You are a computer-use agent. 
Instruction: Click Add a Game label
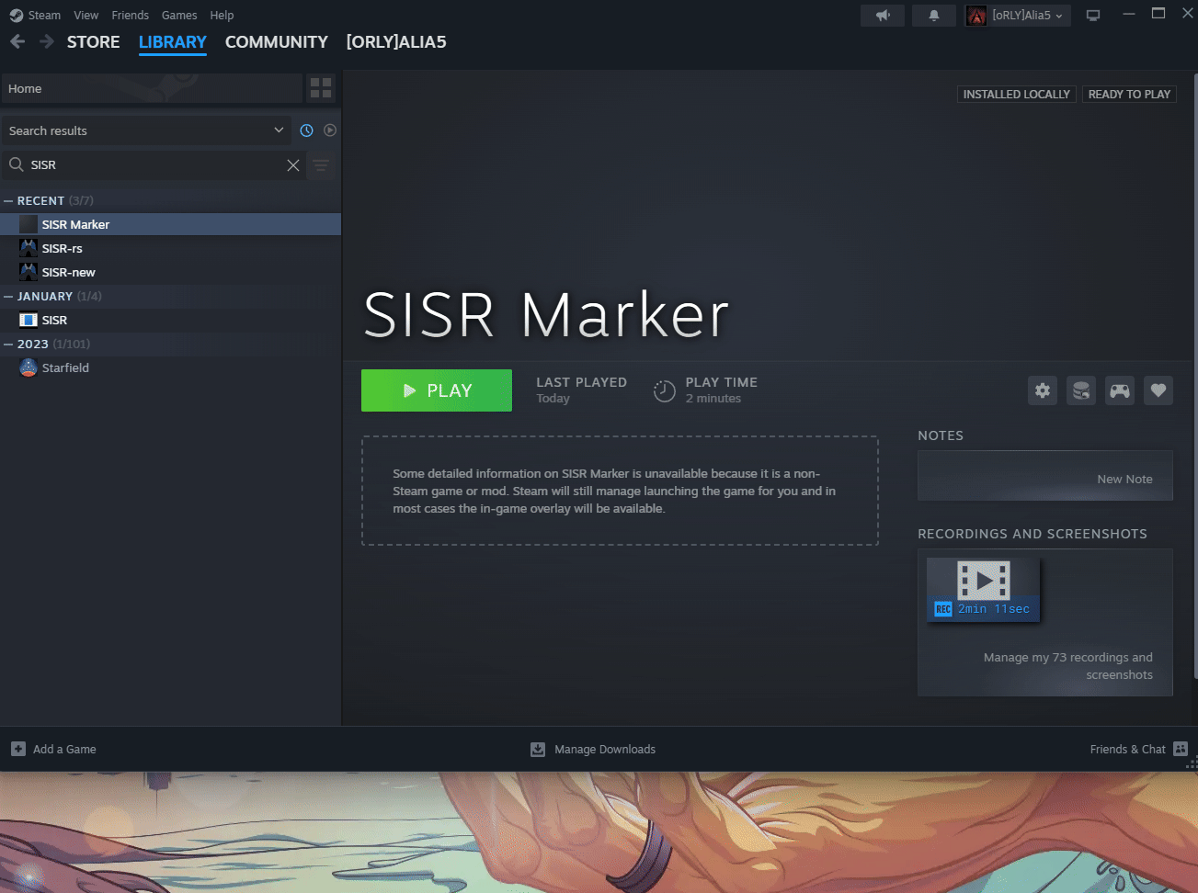click(64, 750)
